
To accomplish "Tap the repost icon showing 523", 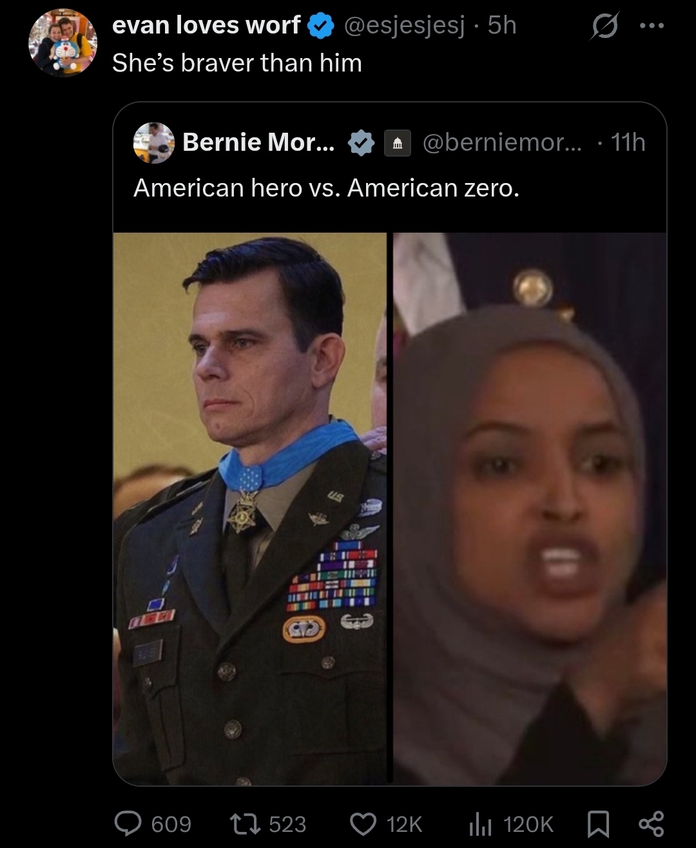I will click(x=246, y=824).
